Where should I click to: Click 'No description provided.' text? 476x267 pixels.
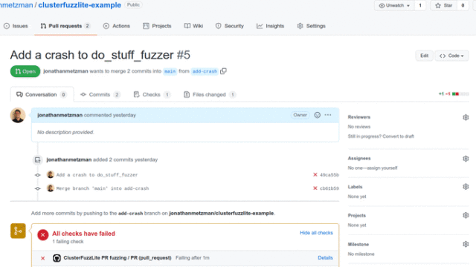click(x=65, y=132)
